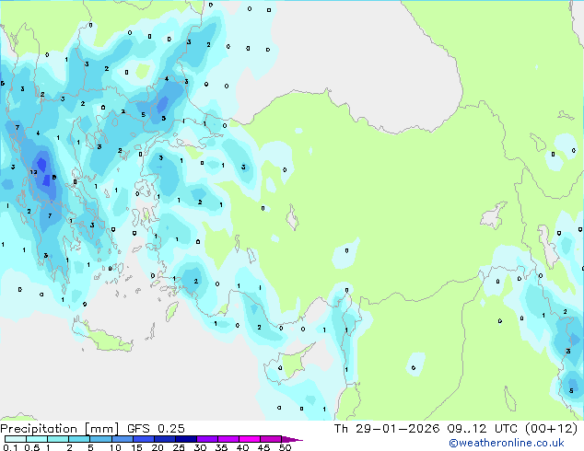This screenshot has width=584, height=451.
Task: Click the '0.5' legend tick label
Action: [31, 447]
